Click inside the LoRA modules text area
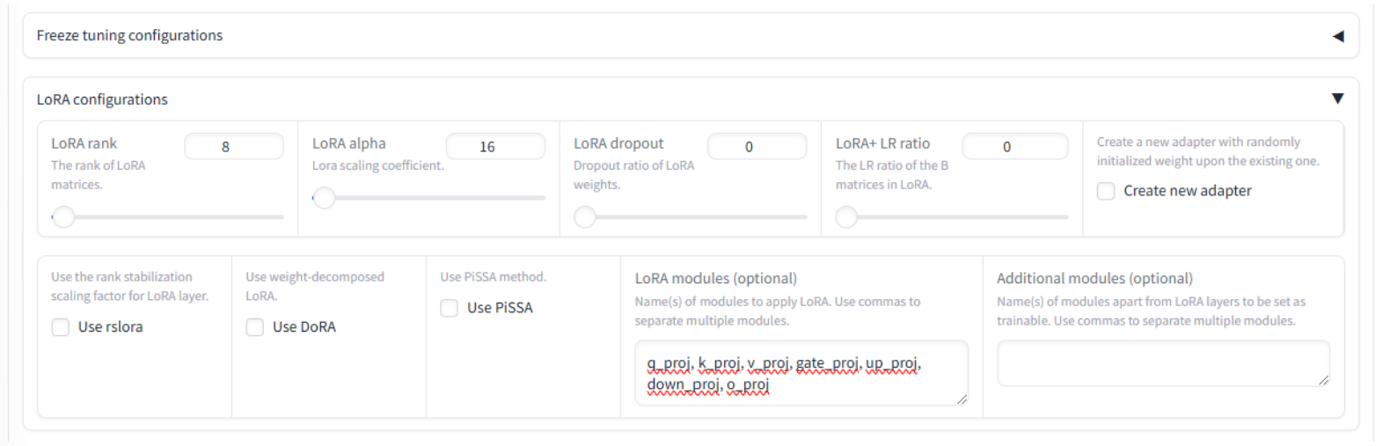Viewport: 1390px width, 446px height. pyautogui.click(x=801, y=373)
